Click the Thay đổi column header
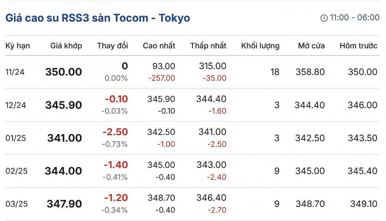386x221 pixels. 113,46
